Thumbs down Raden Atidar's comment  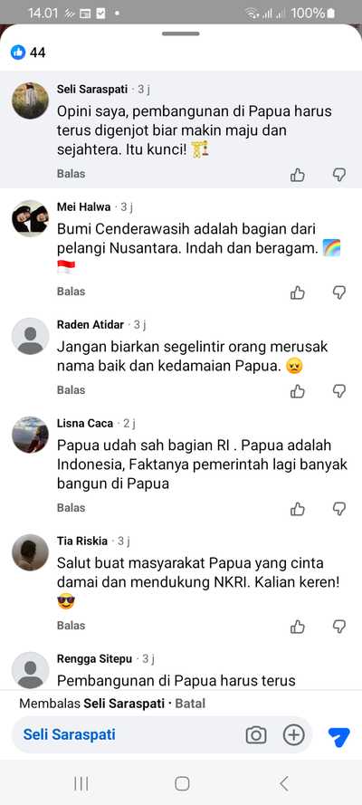coord(339,391)
